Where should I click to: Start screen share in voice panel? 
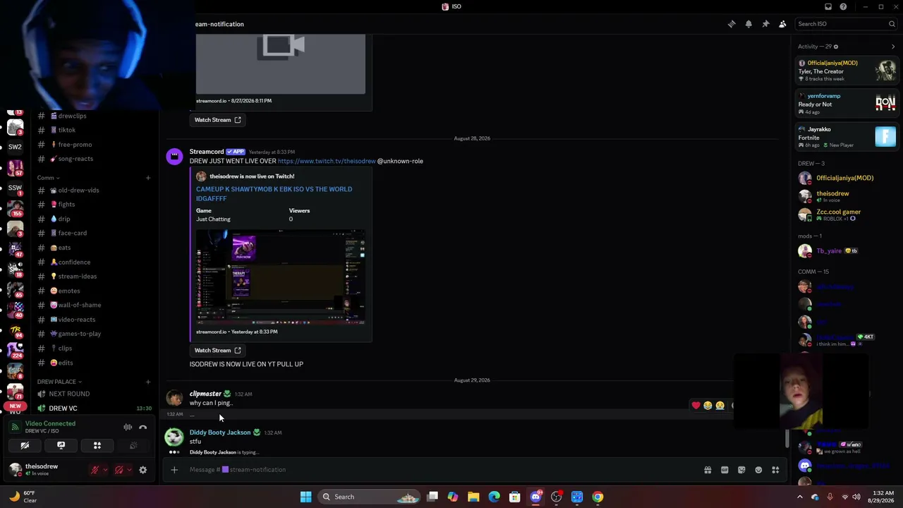[61, 445]
